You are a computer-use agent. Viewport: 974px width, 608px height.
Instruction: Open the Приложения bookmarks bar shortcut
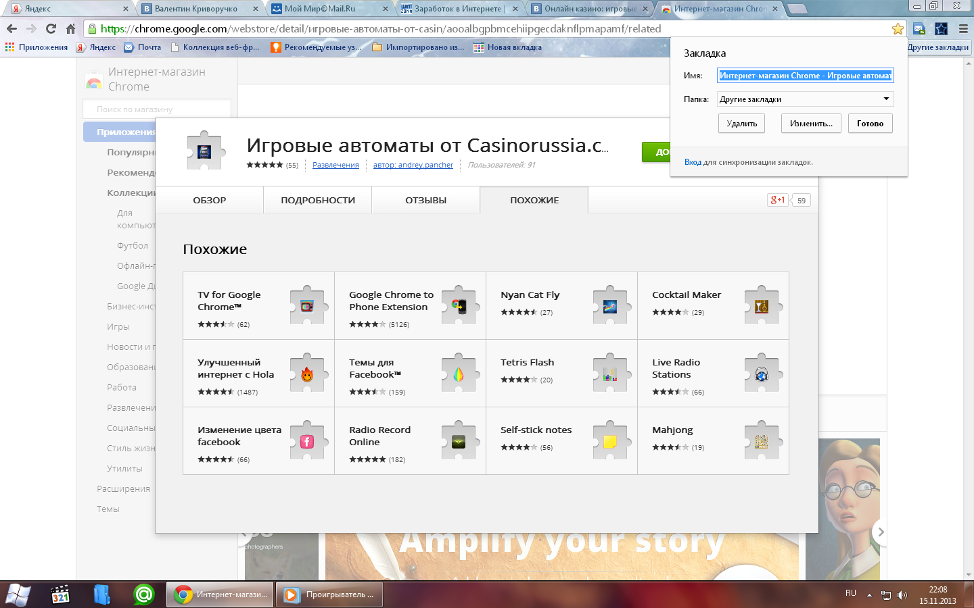pyautogui.click(x=37, y=47)
